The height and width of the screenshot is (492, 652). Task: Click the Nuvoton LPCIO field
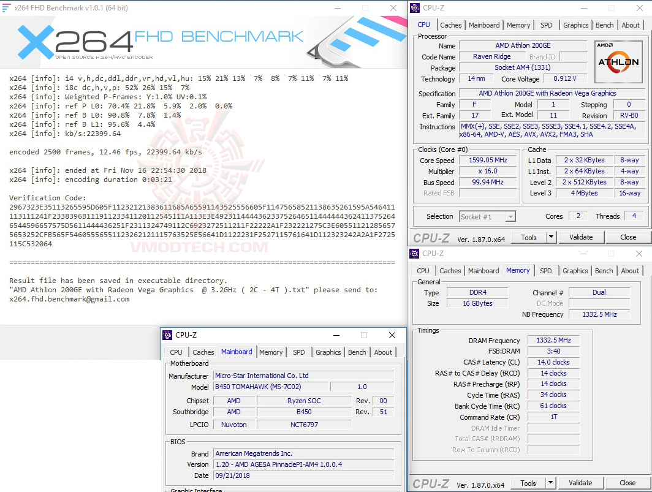(x=233, y=425)
